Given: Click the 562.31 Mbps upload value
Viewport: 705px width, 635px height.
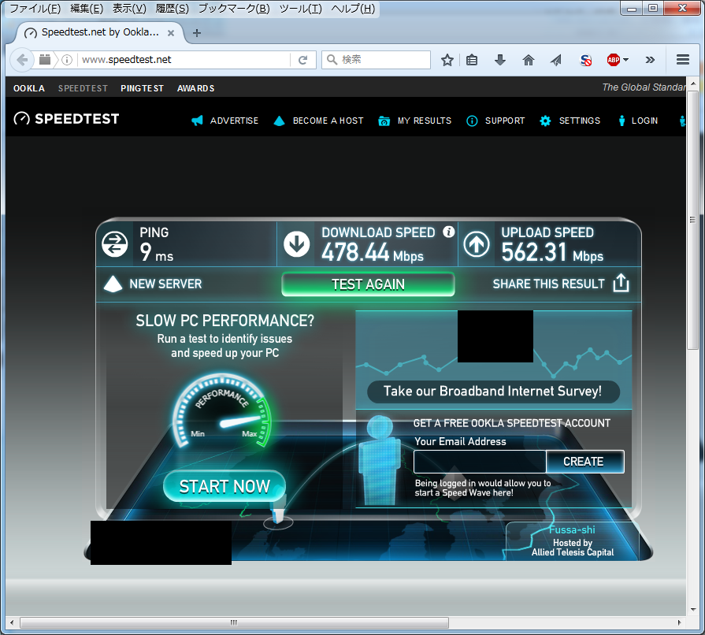Looking at the screenshot, I should [552, 252].
